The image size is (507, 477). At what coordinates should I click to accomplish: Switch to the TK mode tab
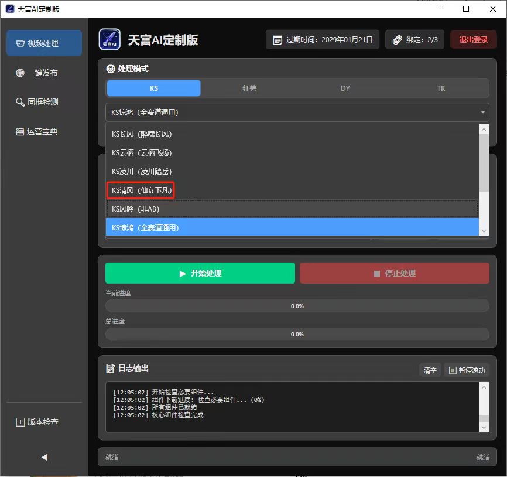coord(441,88)
